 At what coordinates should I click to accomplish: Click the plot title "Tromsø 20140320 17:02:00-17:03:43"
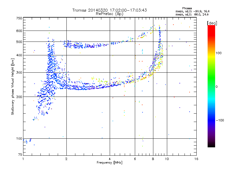[x=109, y=10]
